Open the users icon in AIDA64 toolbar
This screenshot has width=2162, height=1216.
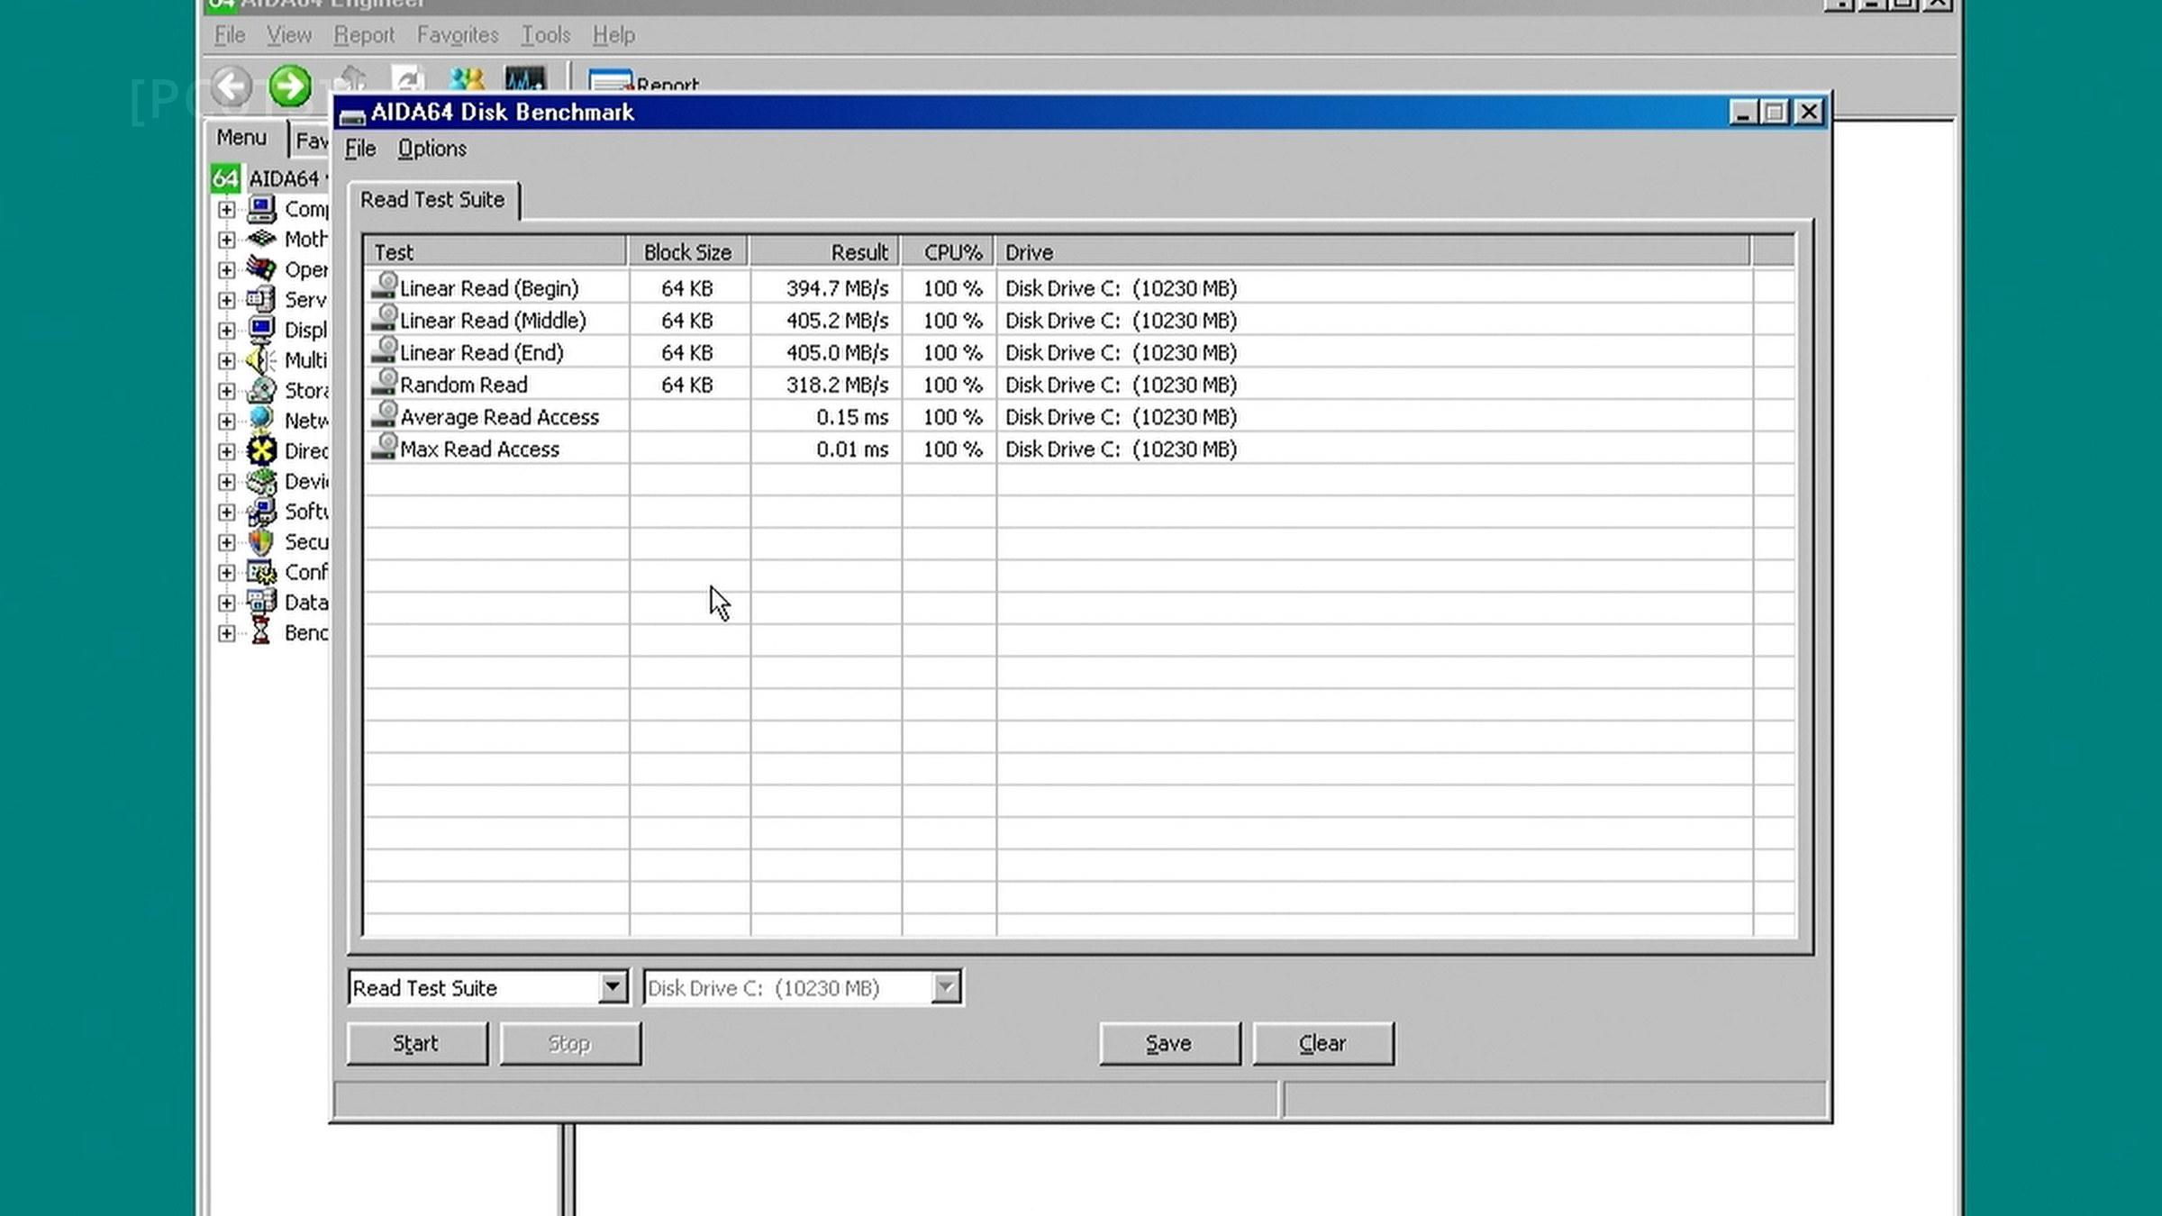[467, 79]
